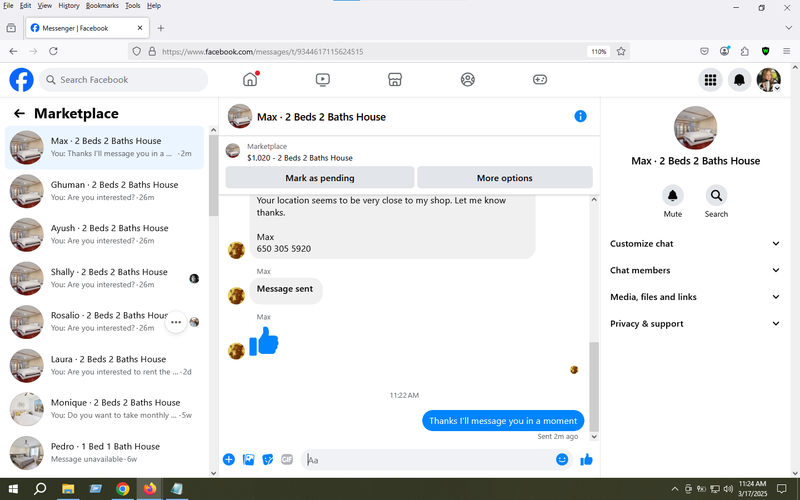Search within the conversation

tap(716, 196)
